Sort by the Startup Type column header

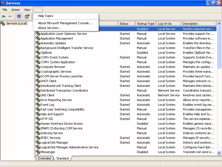tap(146, 24)
